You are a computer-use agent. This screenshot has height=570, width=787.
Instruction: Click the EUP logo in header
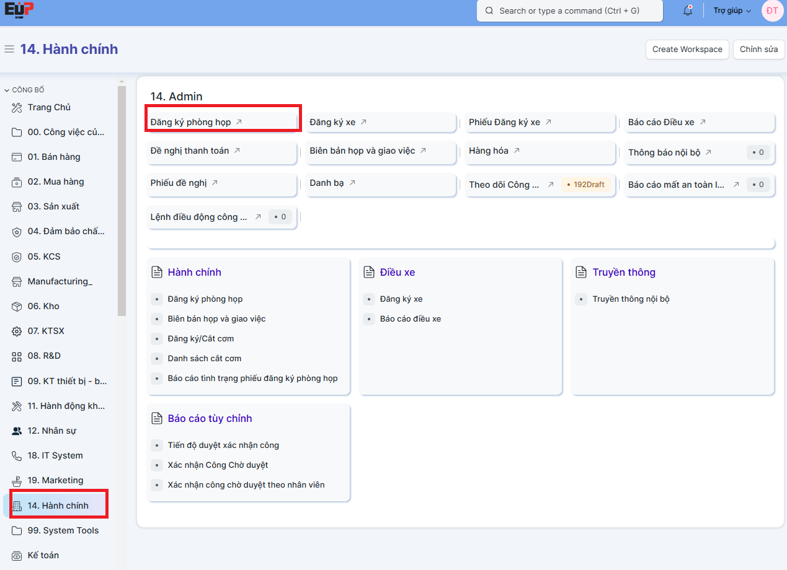[19, 10]
